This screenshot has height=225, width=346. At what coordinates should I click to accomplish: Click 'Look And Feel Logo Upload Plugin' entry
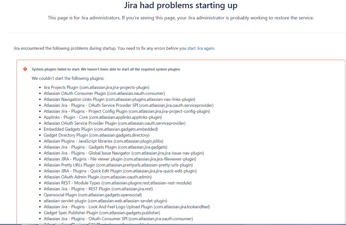(127, 207)
